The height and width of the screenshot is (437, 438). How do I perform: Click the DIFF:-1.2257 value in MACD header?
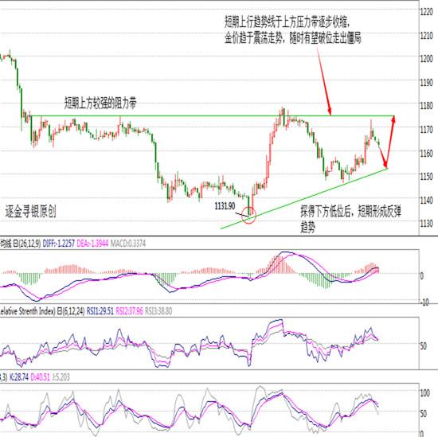point(59,244)
